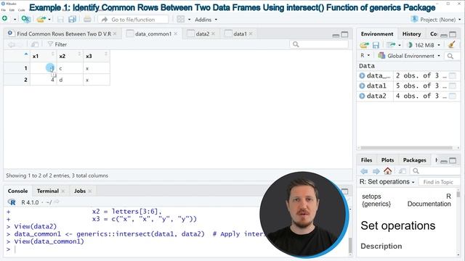The height and width of the screenshot is (261, 465).
Task: Open the New File dropdown arrow
Action: (x=15, y=20)
